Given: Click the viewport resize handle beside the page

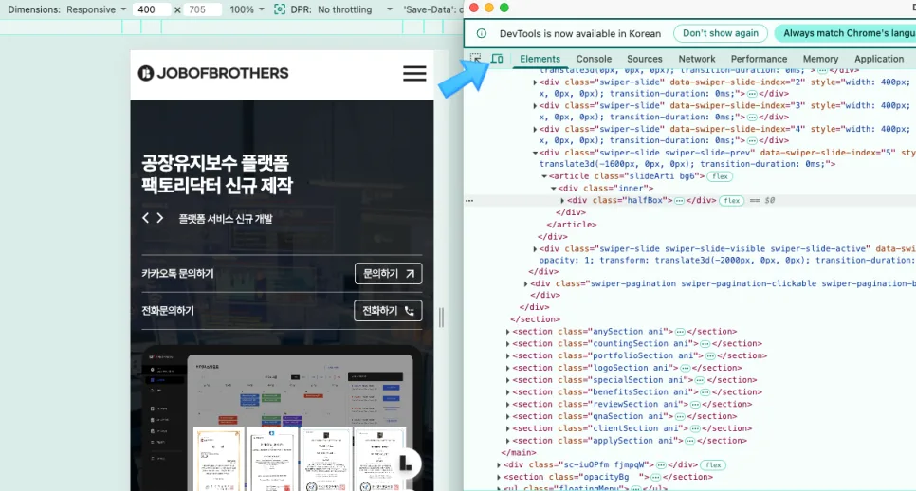Looking at the screenshot, I should point(441,317).
